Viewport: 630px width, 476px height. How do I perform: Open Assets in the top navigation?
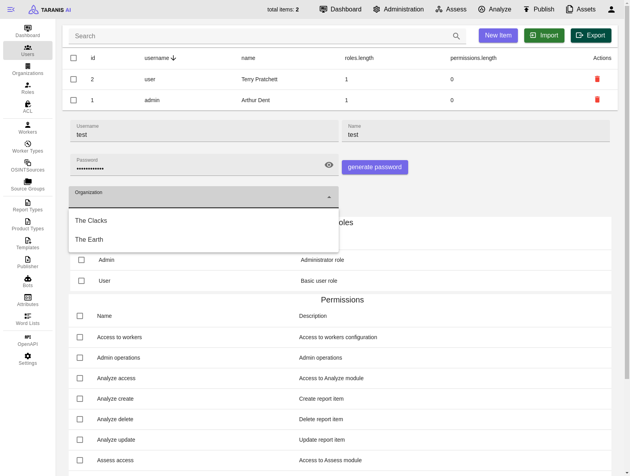pyautogui.click(x=581, y=9)
